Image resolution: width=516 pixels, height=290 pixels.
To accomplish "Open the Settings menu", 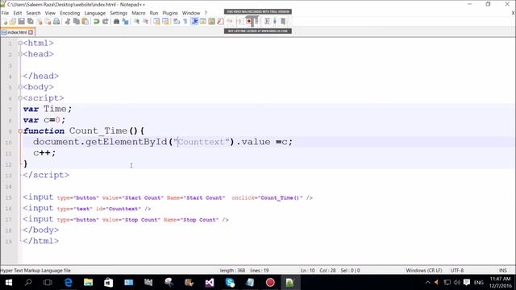I will click(119, 13).
